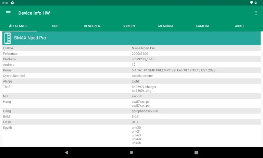The image size is (263, 158).
Task: Tap the Wi-Fi status icon
Action: [x=251, y=3]
